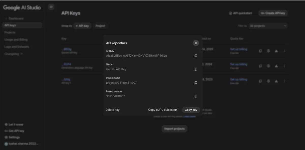This screenshot has width=305, height=150.
Task: Copy the Project number 331604811907
Action: 196,96
